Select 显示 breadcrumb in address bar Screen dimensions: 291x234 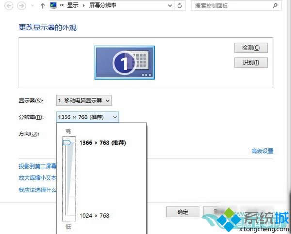73,5
